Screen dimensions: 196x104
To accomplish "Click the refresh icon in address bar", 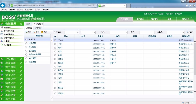I will (96, 5).
